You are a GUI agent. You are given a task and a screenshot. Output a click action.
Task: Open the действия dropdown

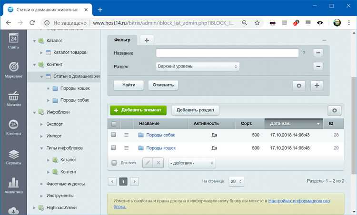click(x=192, y=163)
